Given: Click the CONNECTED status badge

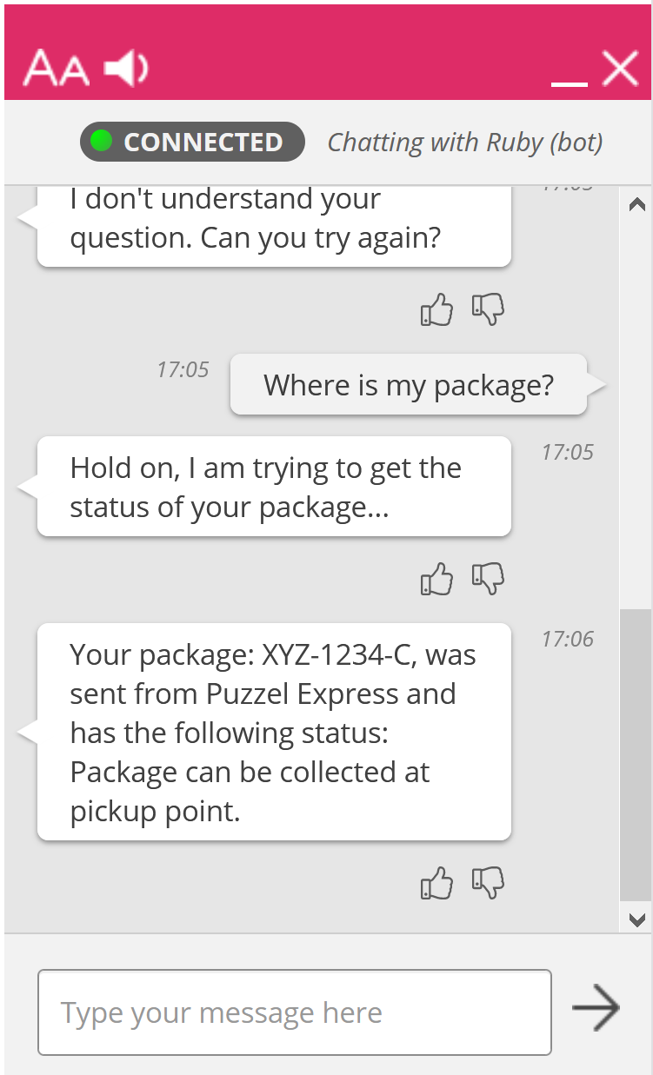Looking at the screenshot, I should tap(192, 142).
